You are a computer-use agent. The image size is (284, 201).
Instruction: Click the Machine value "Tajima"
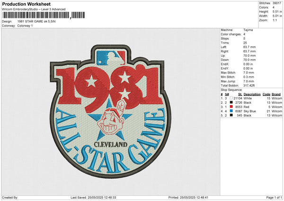(248, 30)
